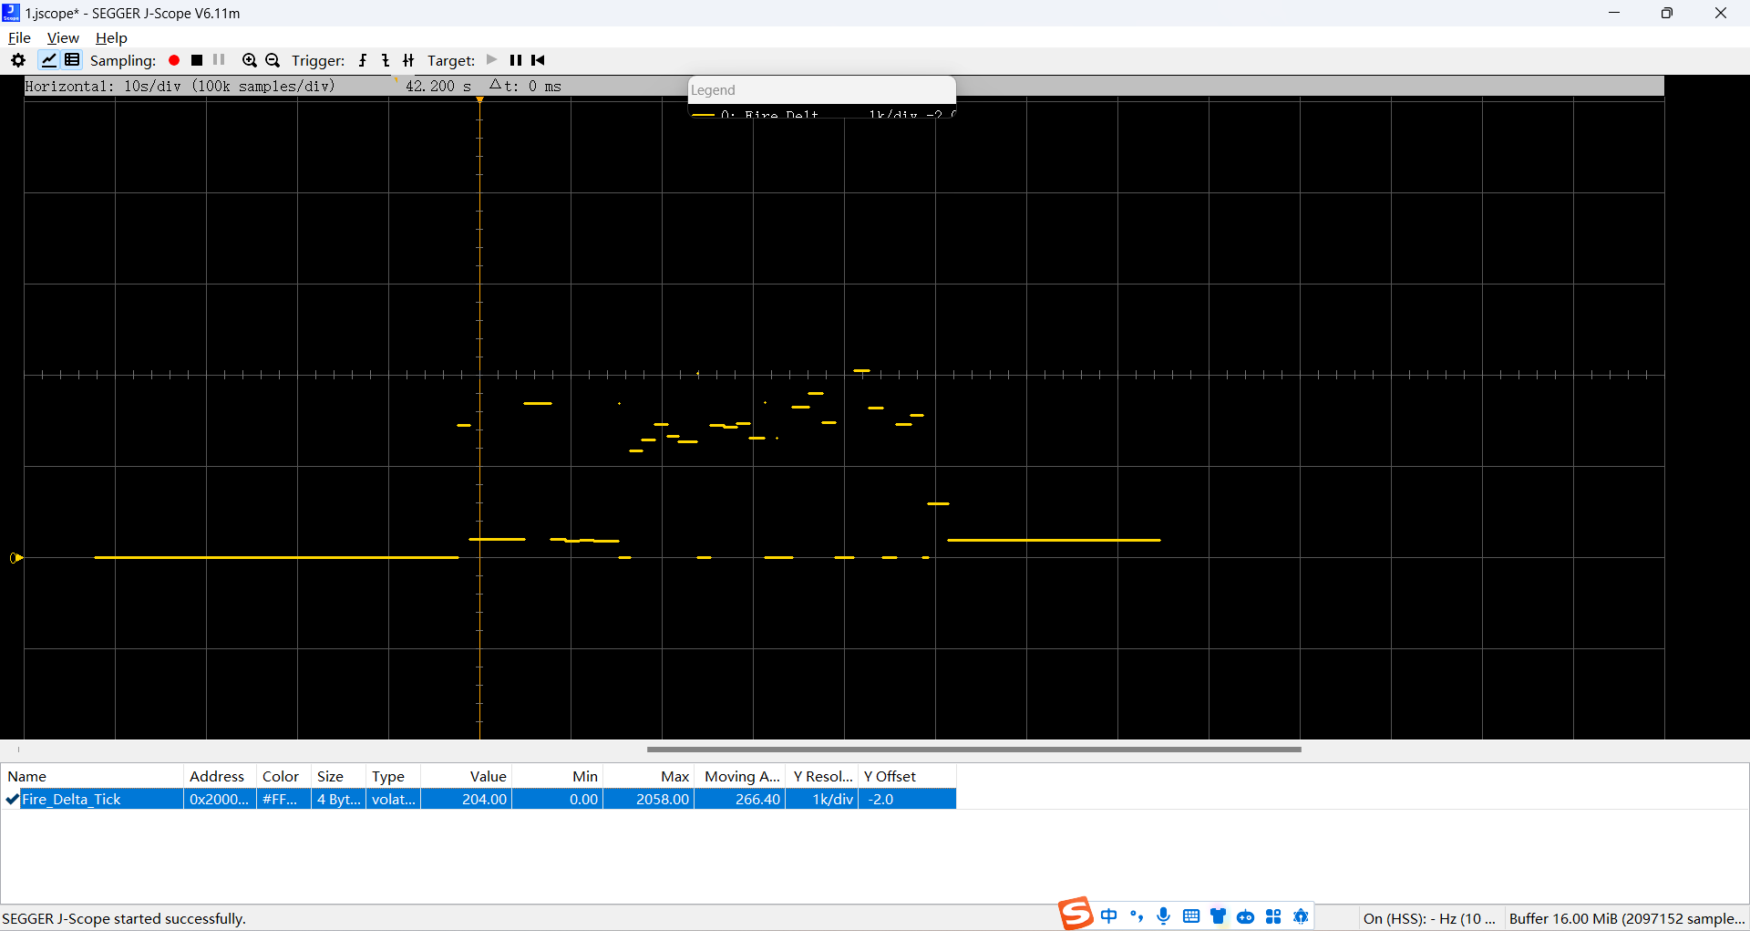This screenshot has height=931, width=1750.
Task: Click the Address cell 0x2000...
Action: pos(219,799)
